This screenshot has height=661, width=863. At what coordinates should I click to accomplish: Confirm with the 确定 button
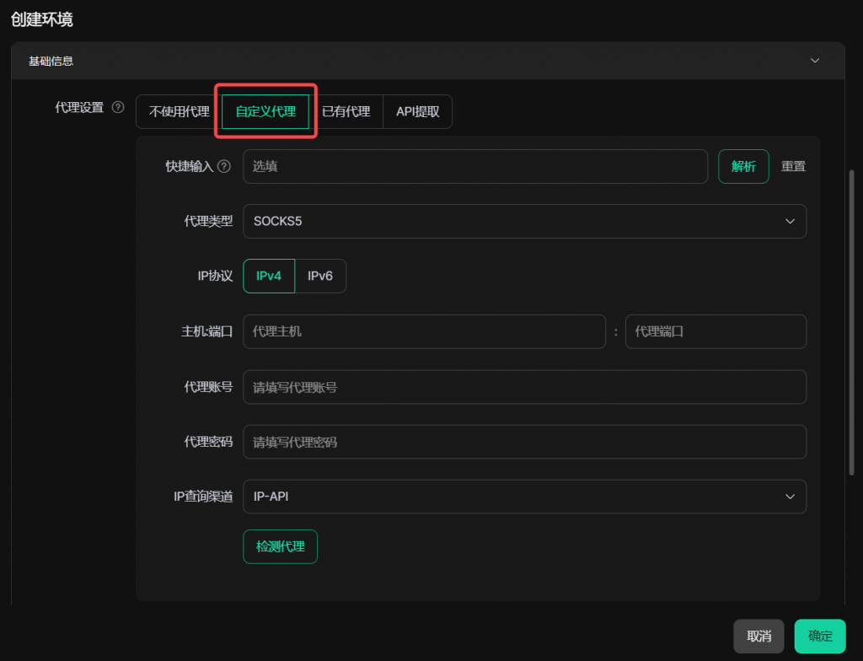click(x=820, y=637)
